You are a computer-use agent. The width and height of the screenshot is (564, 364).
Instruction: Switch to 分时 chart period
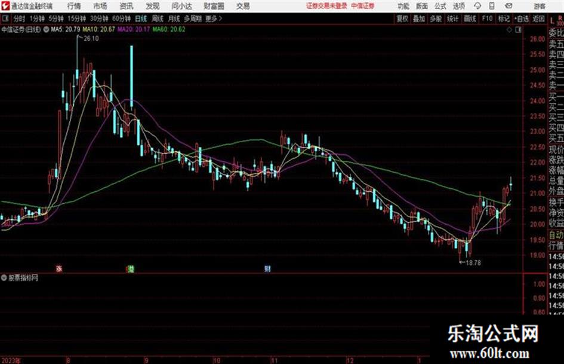coord(19,19)
